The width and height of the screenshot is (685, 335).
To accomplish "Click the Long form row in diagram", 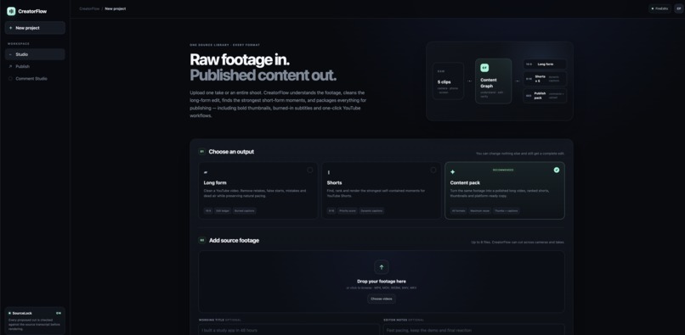I will click(545, 64).
